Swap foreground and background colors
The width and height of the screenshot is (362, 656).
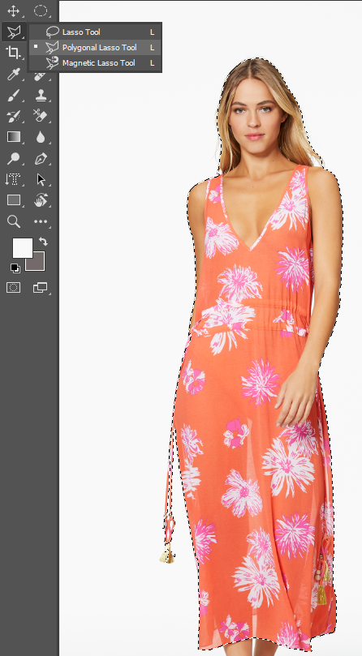tap(43, 242)
